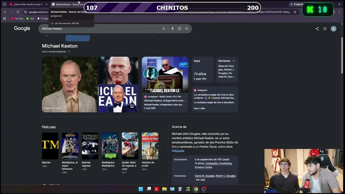This screenshot has width=345, height=194.
Task: Expand the Hermanos card chevron
Action: click(234, 61)
